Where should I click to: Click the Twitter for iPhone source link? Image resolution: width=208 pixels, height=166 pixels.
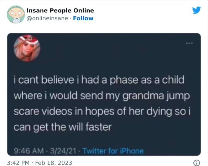(113, 151)
